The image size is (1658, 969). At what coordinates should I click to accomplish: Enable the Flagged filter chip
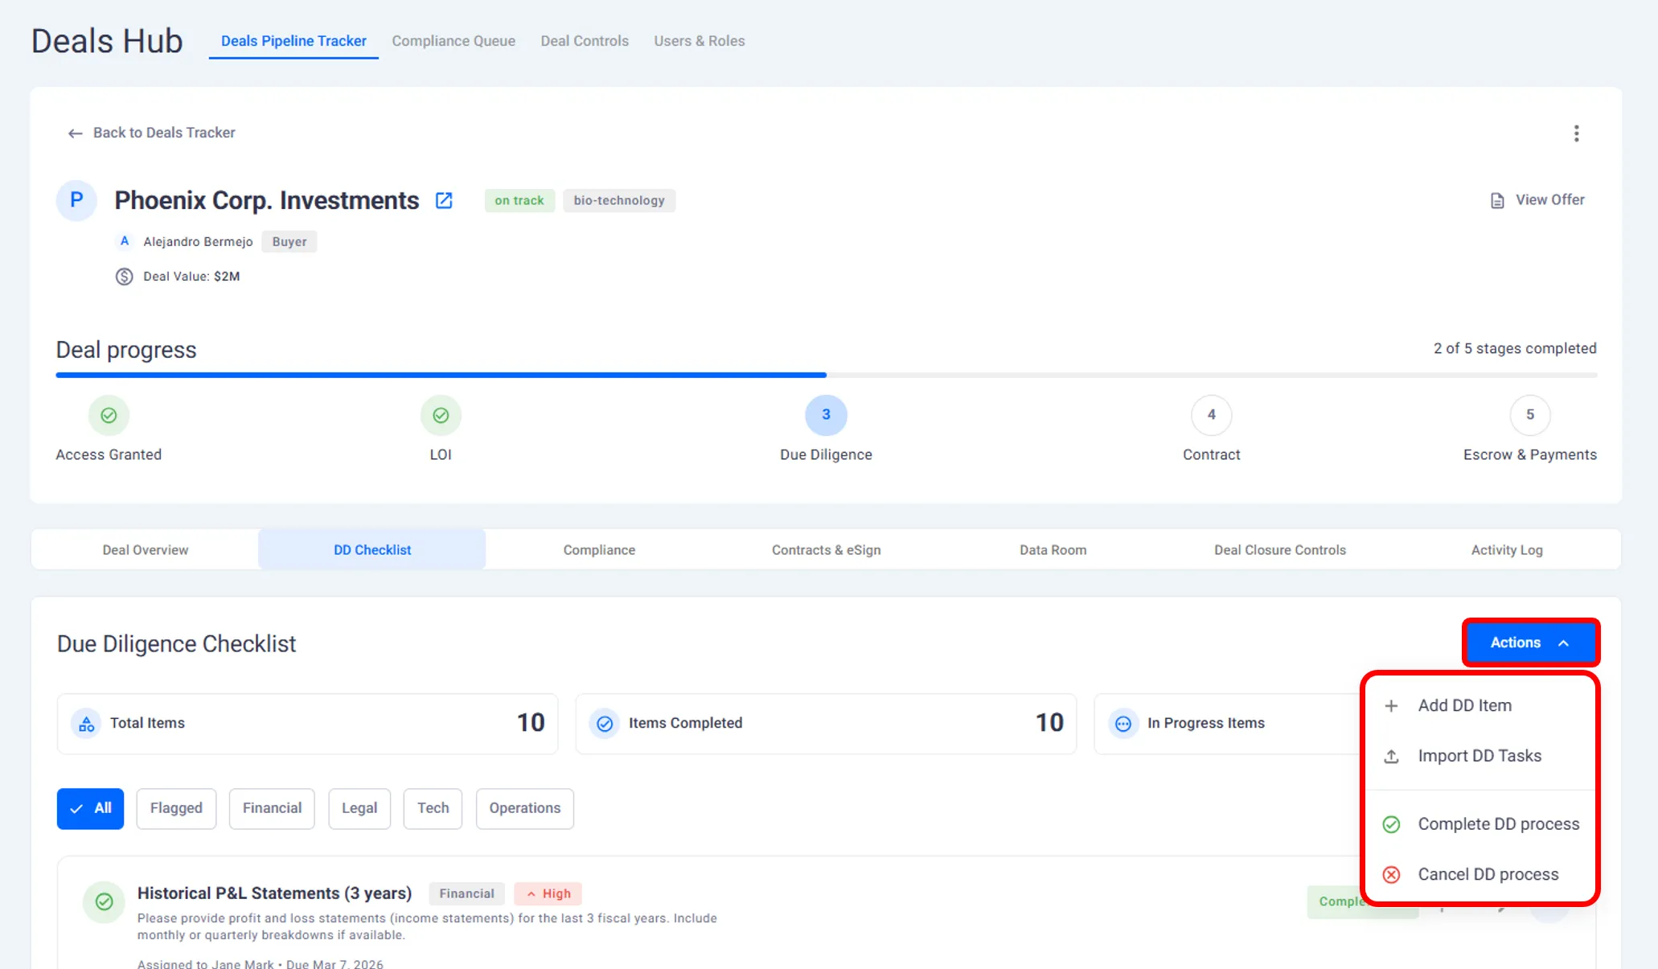coord(176,808)
